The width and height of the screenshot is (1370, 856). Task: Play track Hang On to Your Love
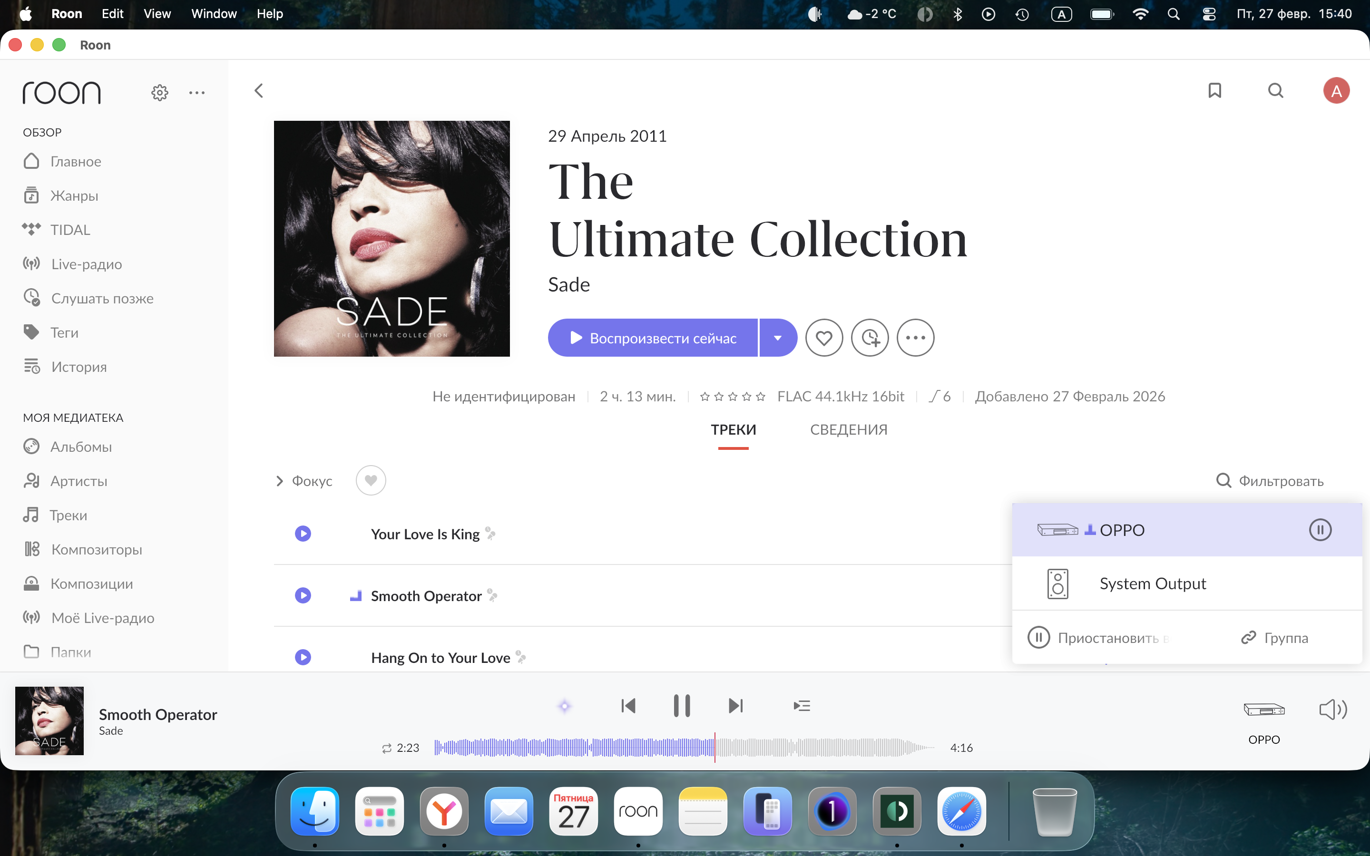(x=303, y=657)
